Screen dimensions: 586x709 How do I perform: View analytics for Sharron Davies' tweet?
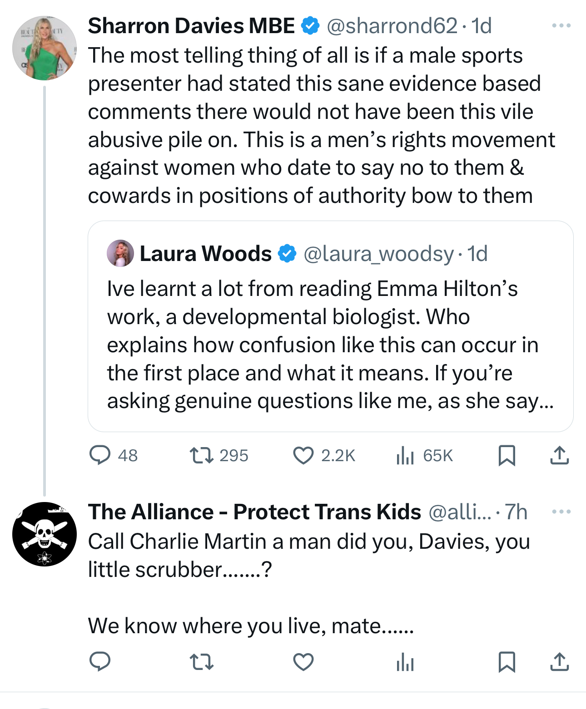[x=405, y=455]
